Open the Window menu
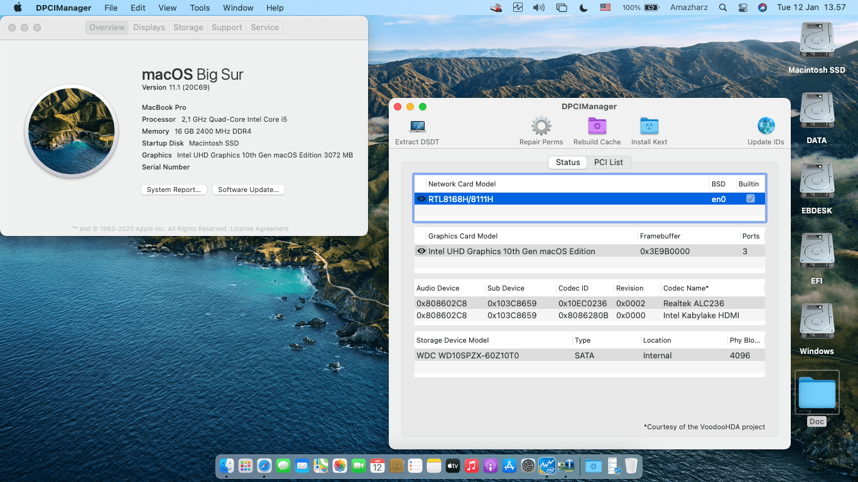Image resolution: width=858 pixels, height=482 pixels. 238,8
